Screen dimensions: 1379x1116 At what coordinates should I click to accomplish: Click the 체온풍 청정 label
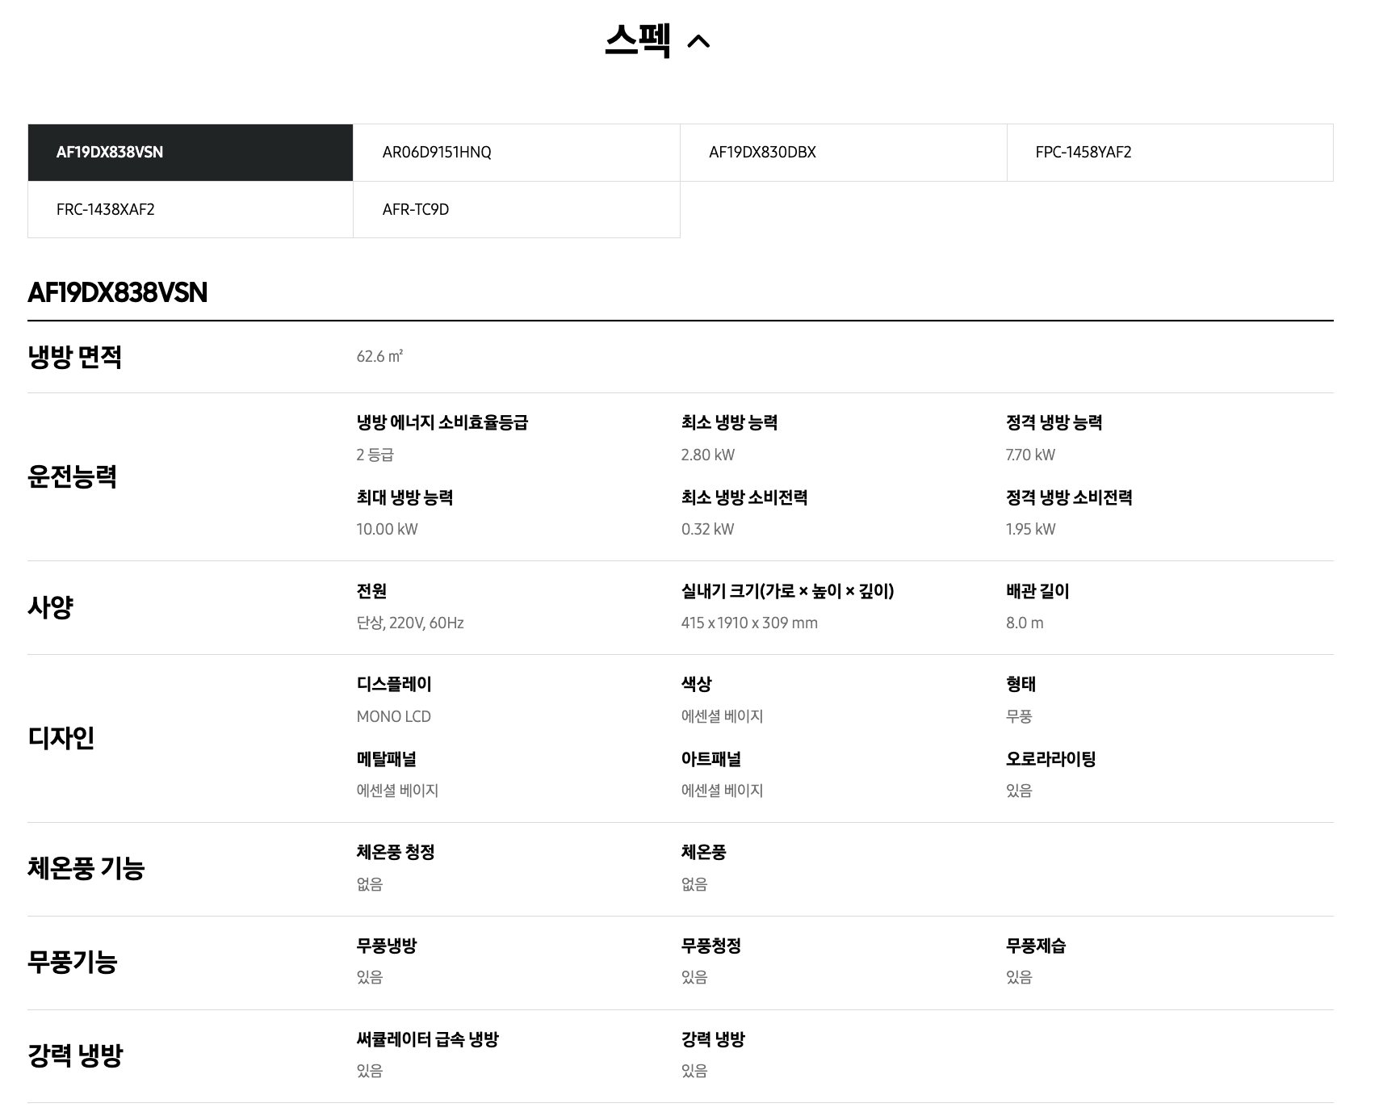pos(396,852)
